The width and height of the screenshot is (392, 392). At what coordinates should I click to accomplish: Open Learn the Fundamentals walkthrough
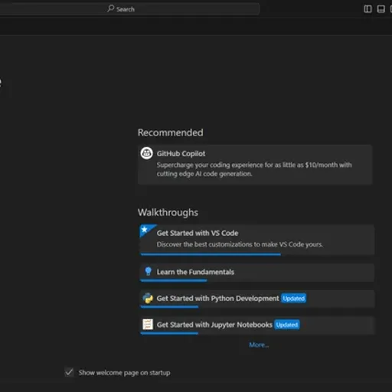point(257,273)
